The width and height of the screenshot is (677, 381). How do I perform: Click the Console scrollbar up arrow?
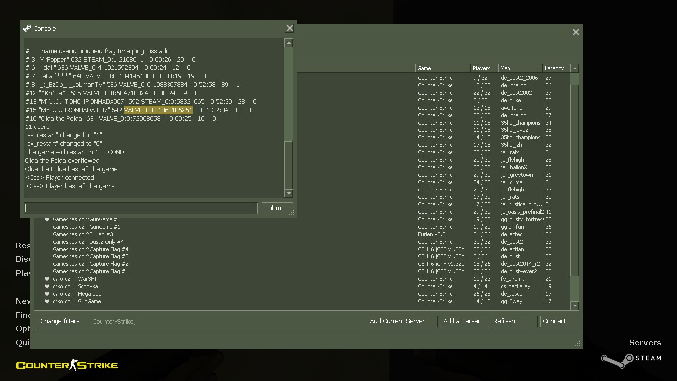pyautogui.click(x=289, y=43)
